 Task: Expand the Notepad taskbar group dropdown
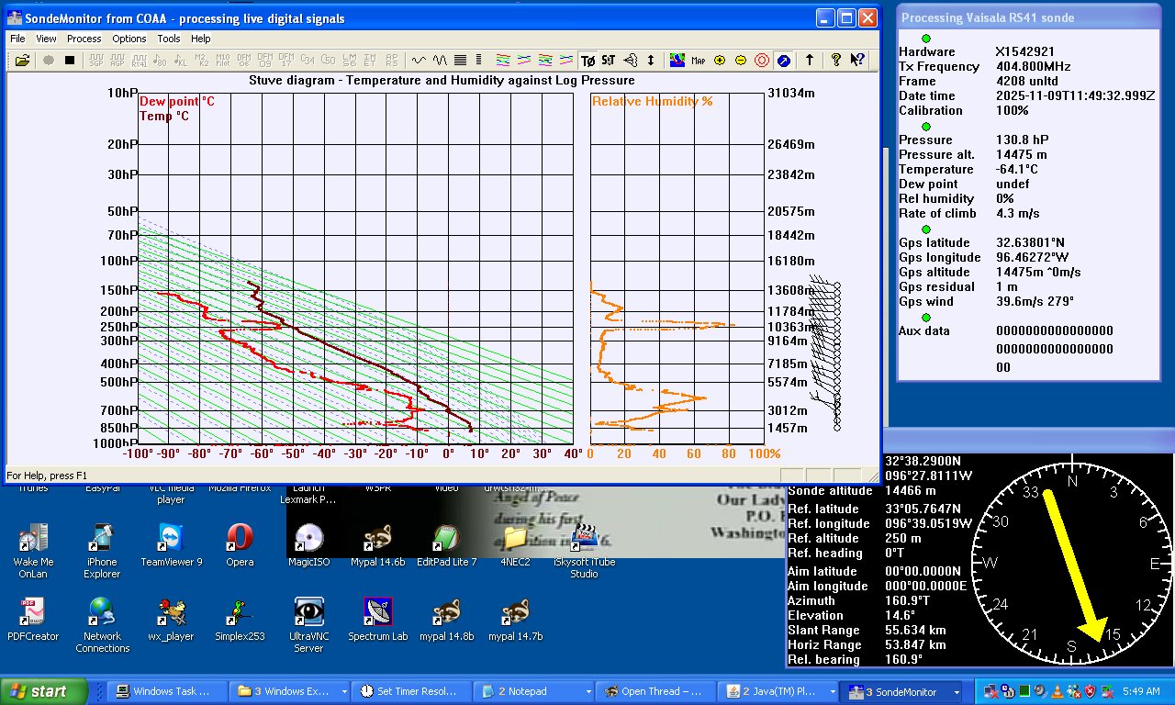[x=587, y=691]
